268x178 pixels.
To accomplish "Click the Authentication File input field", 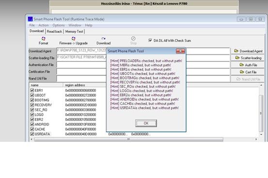I will (143, 65).
